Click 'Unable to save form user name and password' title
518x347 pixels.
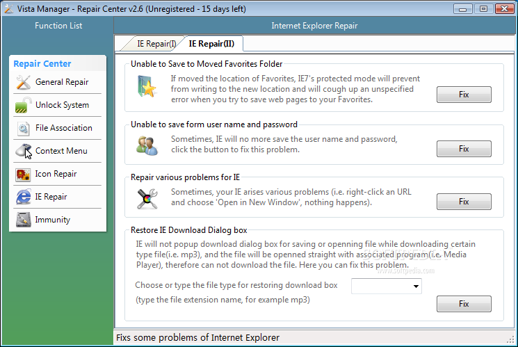214,124
